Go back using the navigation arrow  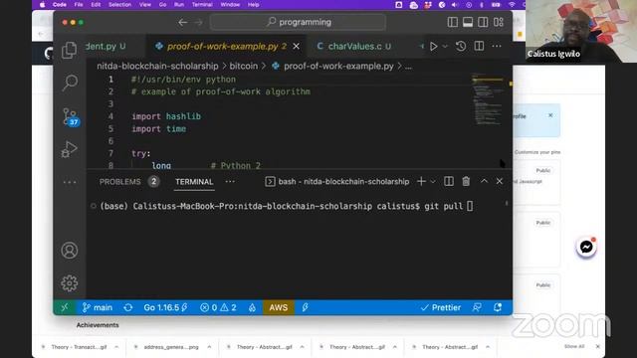tap(183, 22)
